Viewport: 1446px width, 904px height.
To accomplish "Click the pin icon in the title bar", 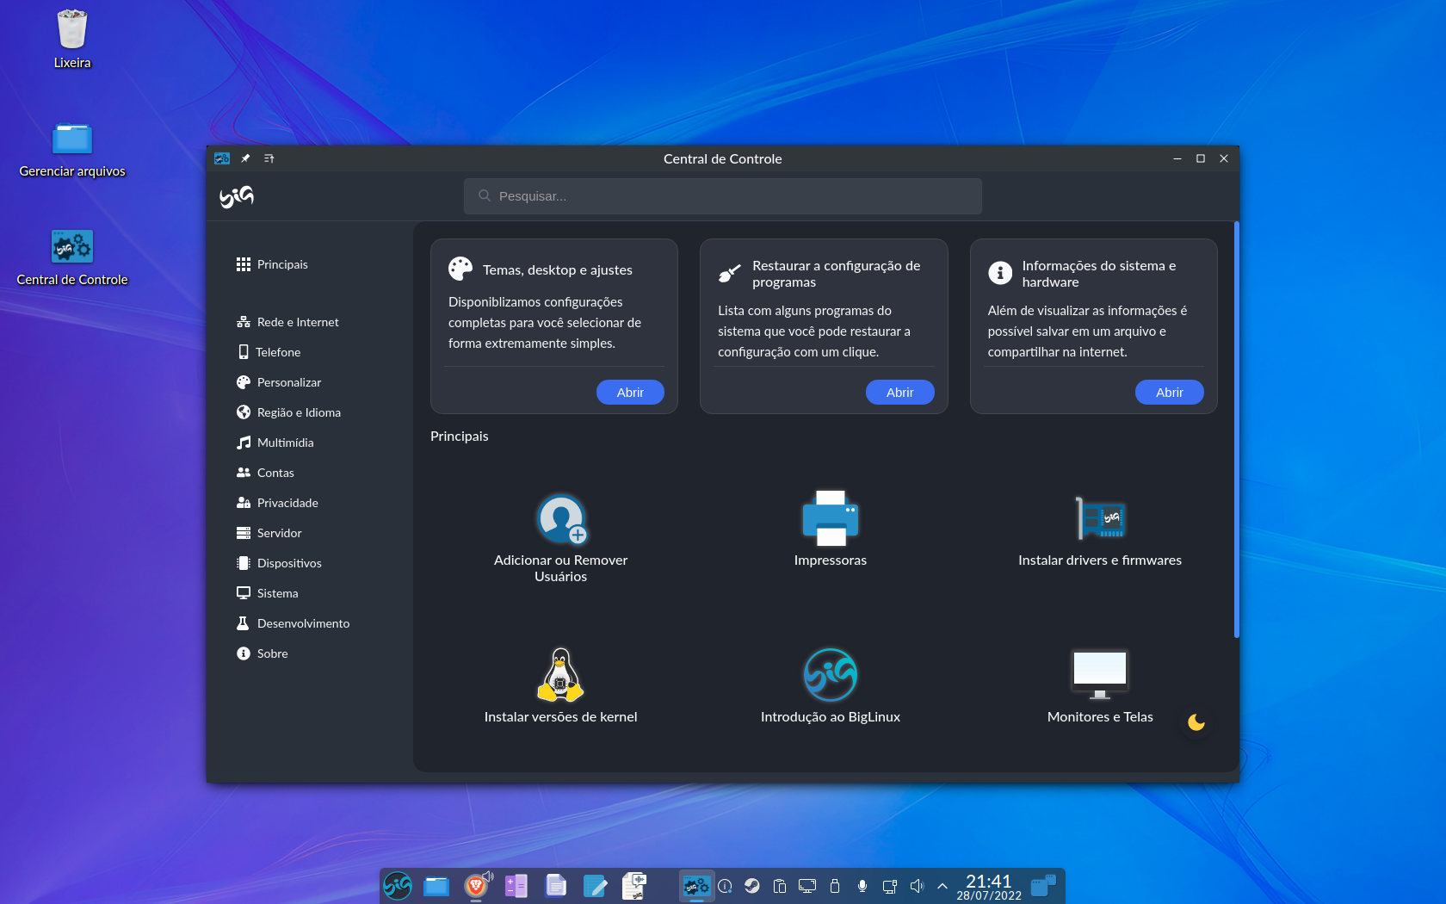I will 245,158.
